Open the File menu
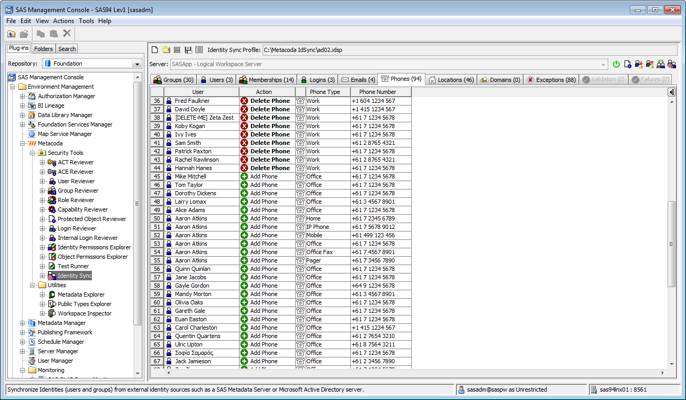 [x=11, y=21]
